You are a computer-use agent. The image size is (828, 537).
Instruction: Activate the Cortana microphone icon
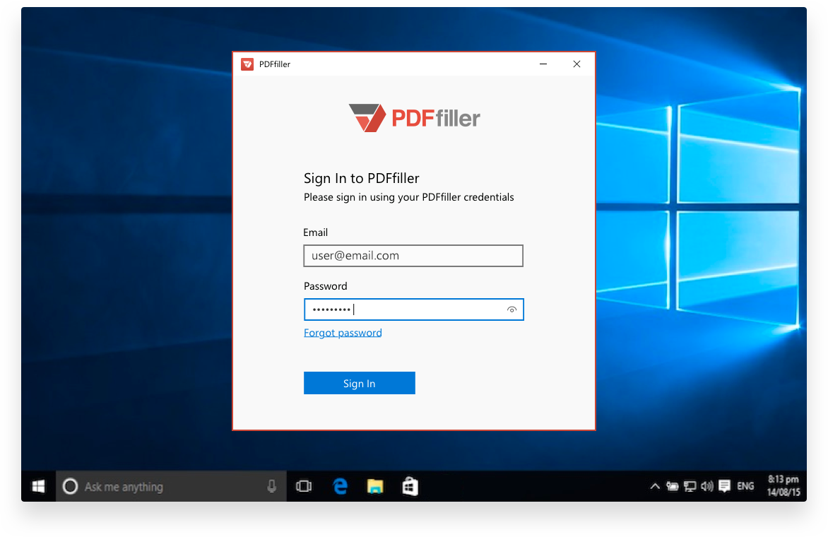[271, 486]
